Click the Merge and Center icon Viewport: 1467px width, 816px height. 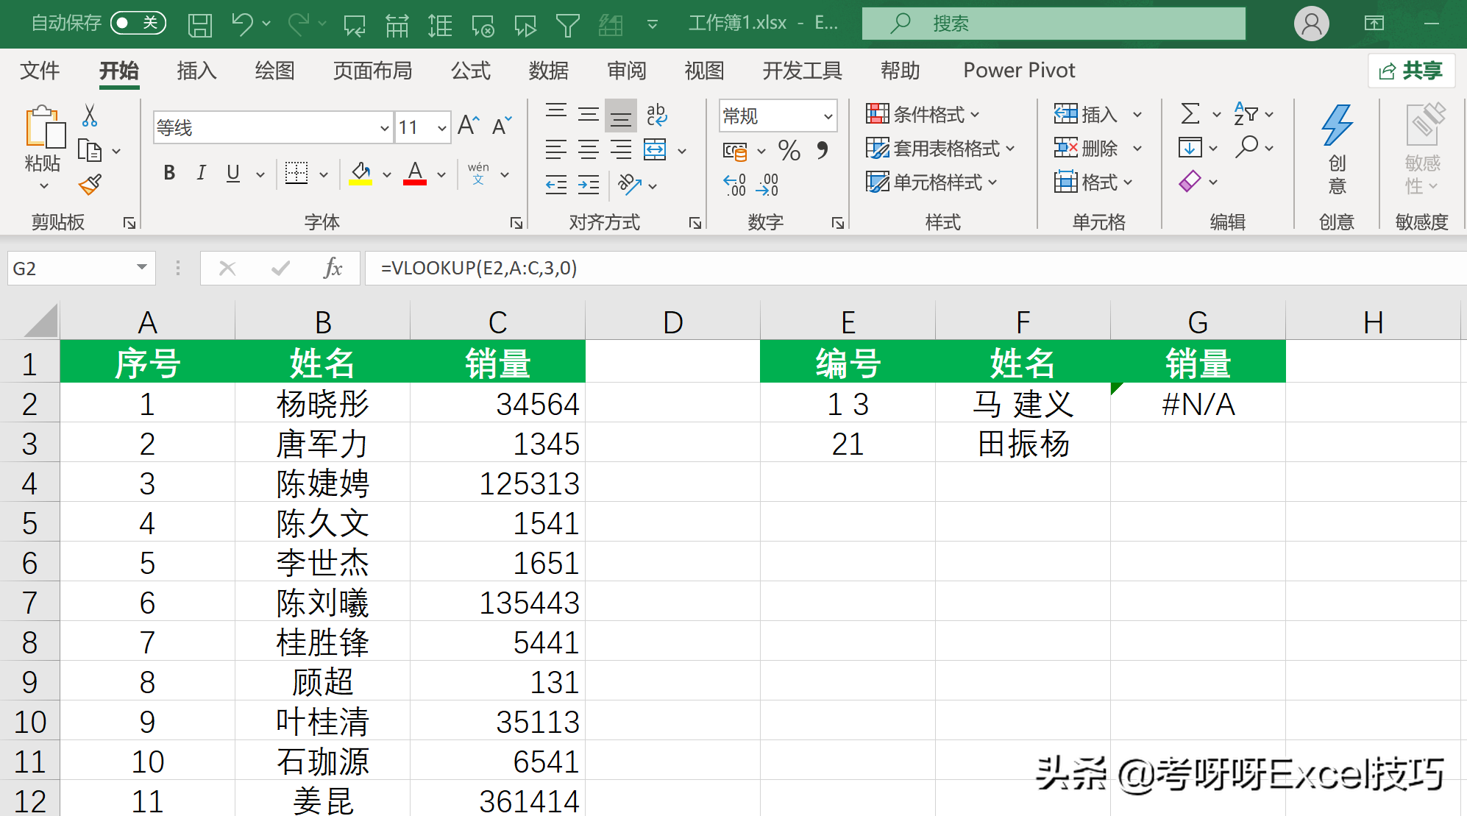point(655,150)
